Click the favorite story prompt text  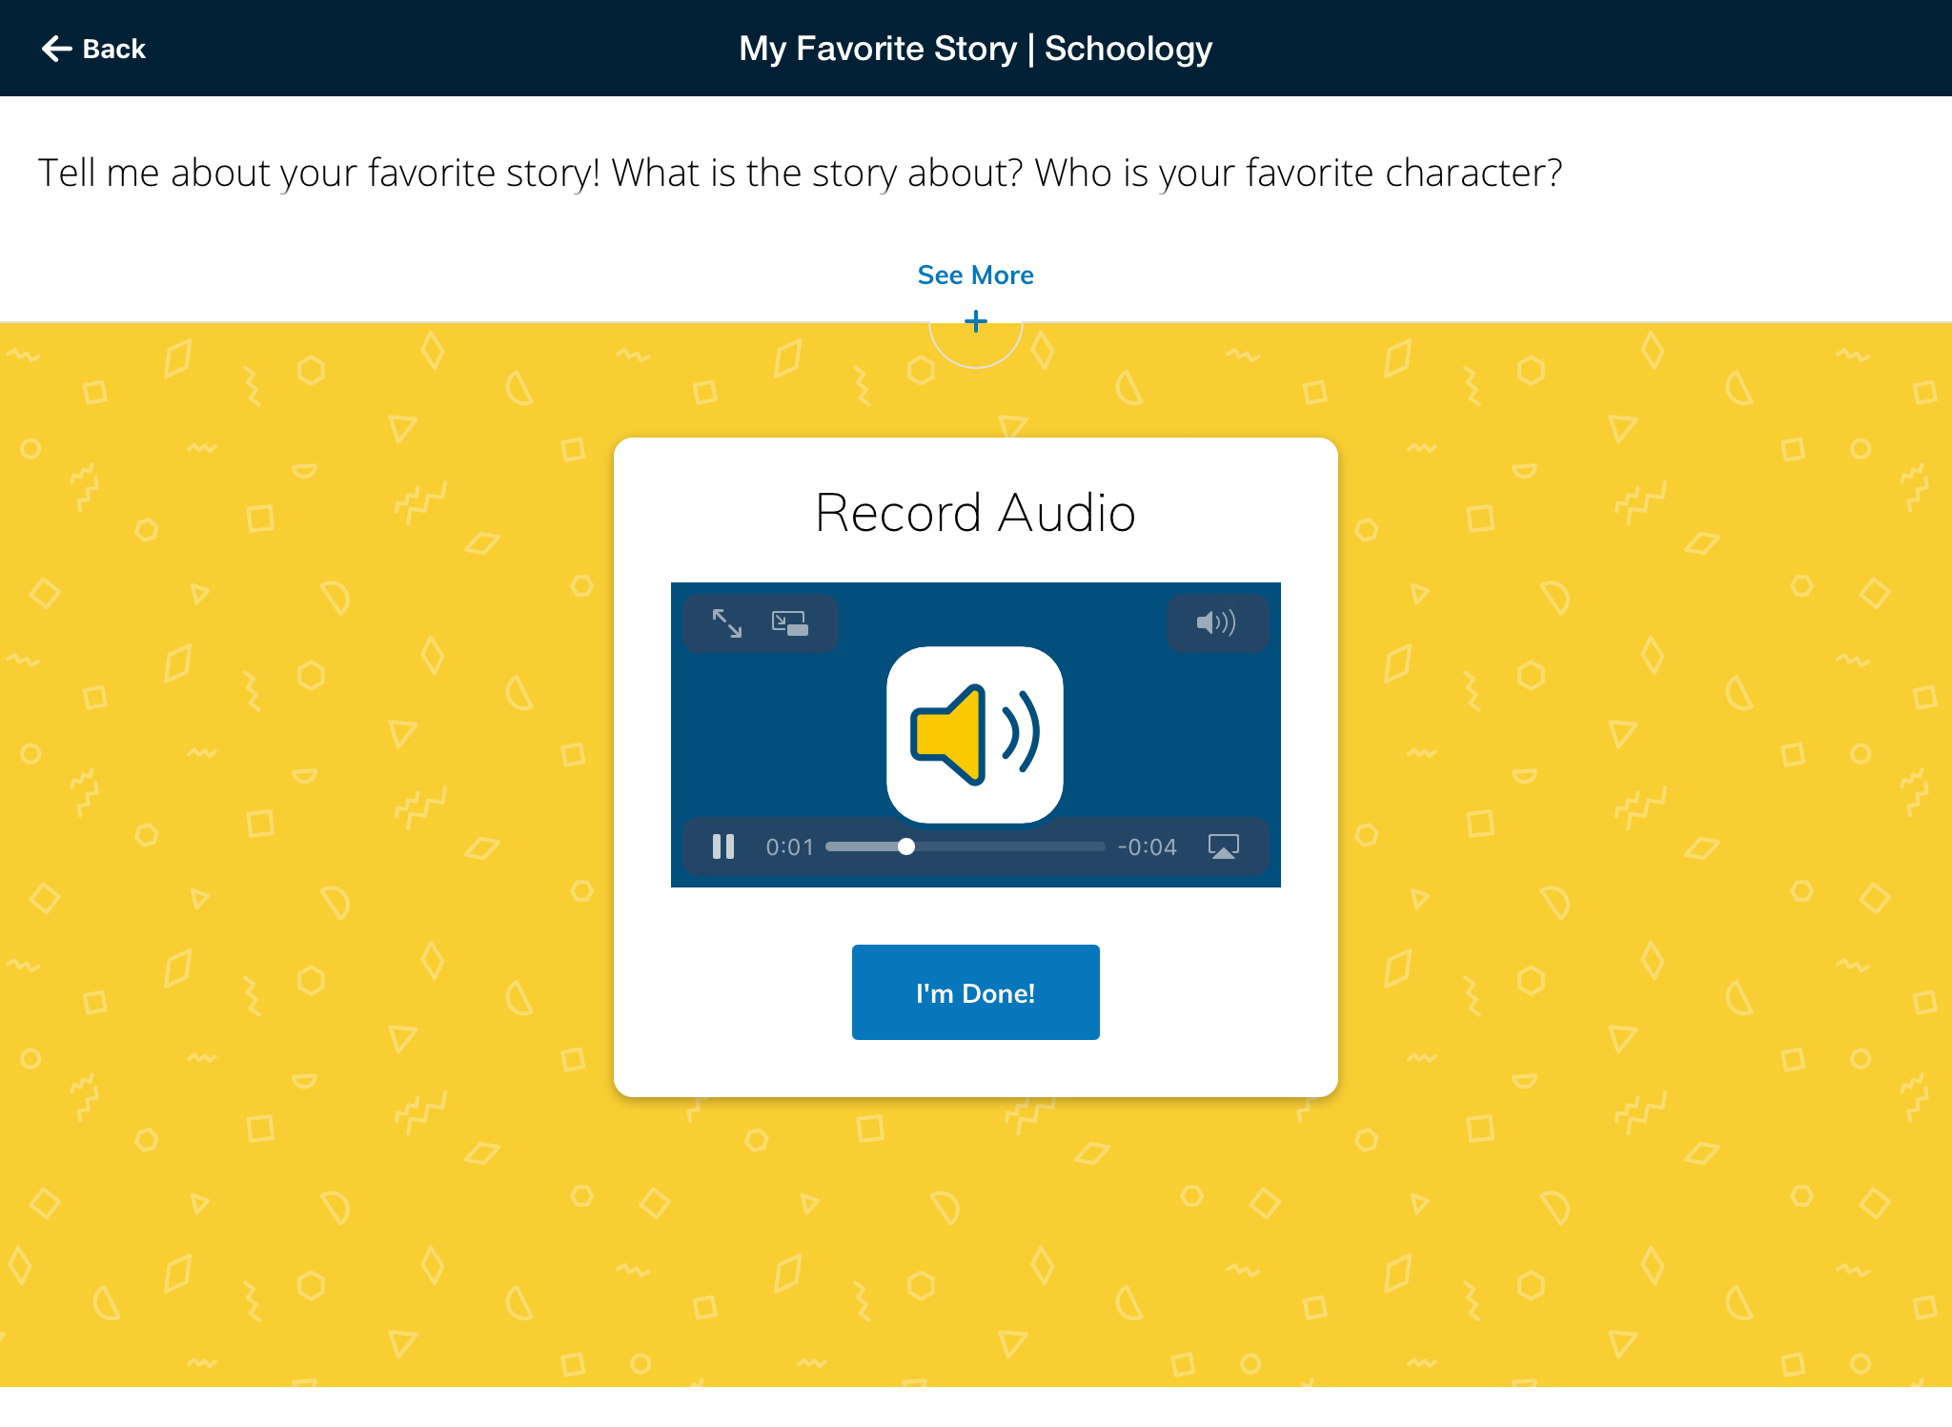point(799,173)
